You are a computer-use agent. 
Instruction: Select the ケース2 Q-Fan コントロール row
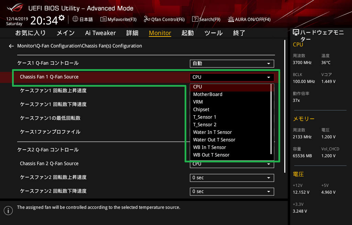(x=48, y=150)
